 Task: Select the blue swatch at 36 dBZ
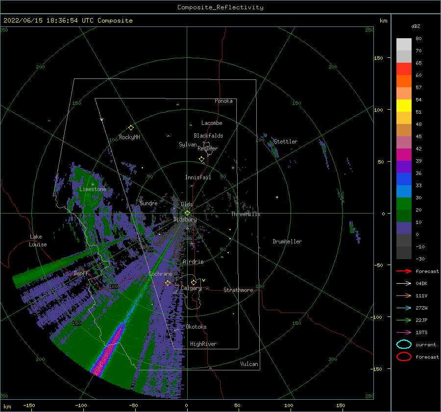point(404,179)
